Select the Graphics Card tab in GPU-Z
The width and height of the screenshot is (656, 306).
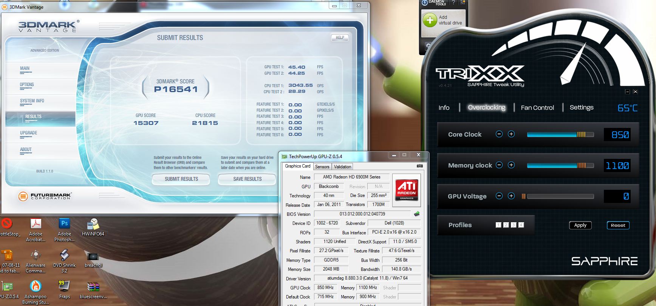(x=297, y=166)
